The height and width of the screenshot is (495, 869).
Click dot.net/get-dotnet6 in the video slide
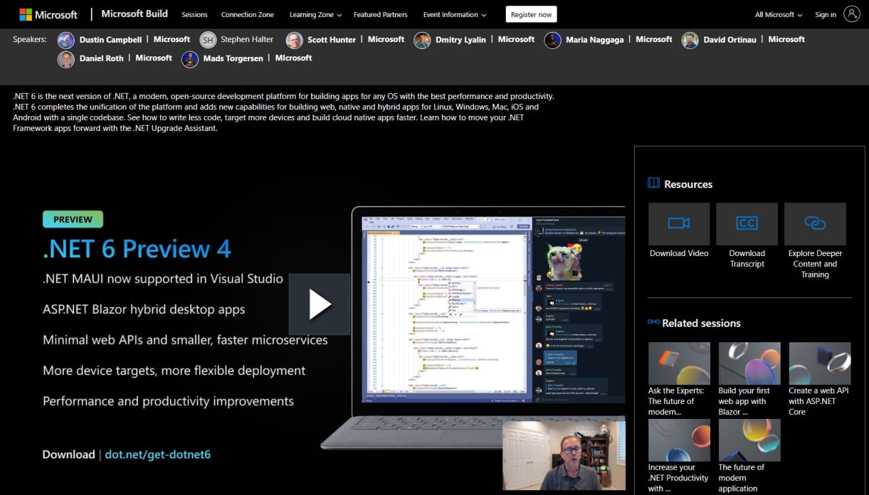158,455
